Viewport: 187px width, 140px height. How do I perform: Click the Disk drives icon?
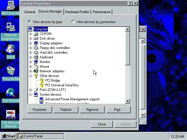tap(36, 38)
